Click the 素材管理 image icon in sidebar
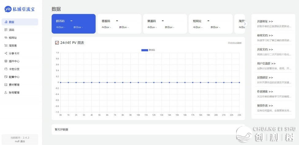The width and height of the screenshot is (299, 145). click(6, 85)
